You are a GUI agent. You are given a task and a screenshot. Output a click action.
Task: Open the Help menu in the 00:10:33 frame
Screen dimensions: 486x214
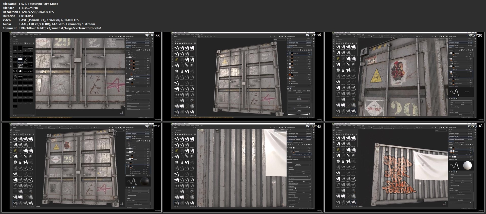40,34
